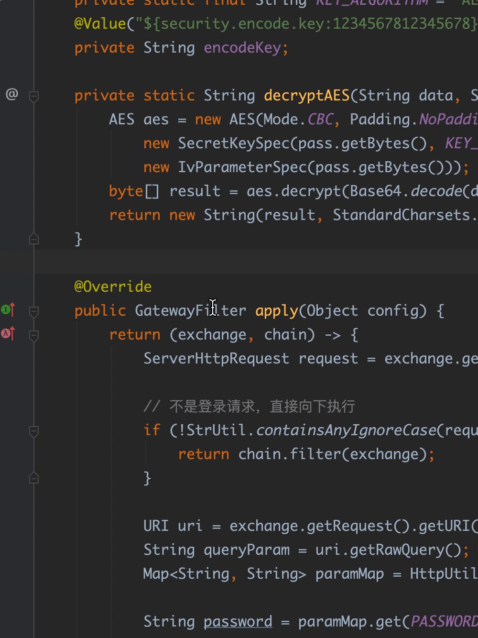The image size is (478, 638).
Task: Click the @ gutter icon beside decryptAES
Action: coord(11,94)
